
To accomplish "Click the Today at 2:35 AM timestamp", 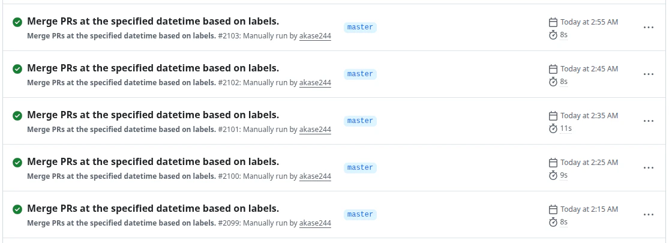I will (x=589, y=116).
